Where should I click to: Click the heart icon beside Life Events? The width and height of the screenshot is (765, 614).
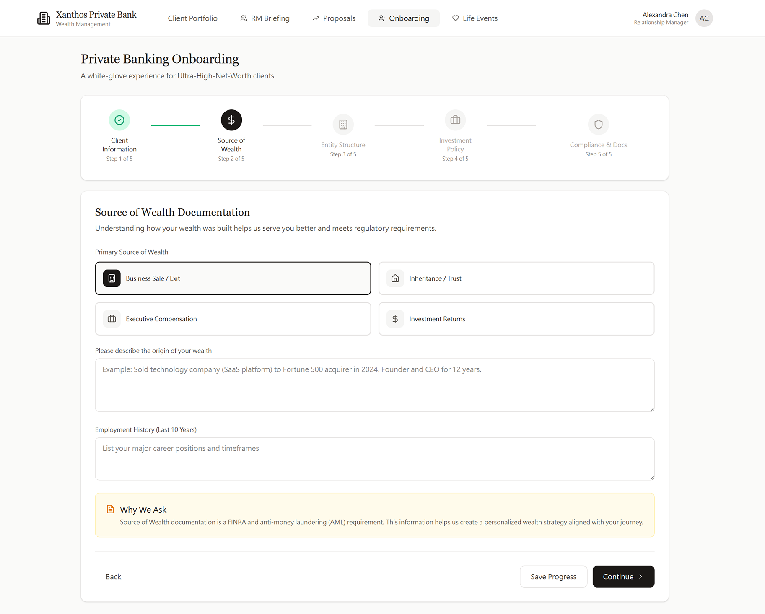point(455,18)
